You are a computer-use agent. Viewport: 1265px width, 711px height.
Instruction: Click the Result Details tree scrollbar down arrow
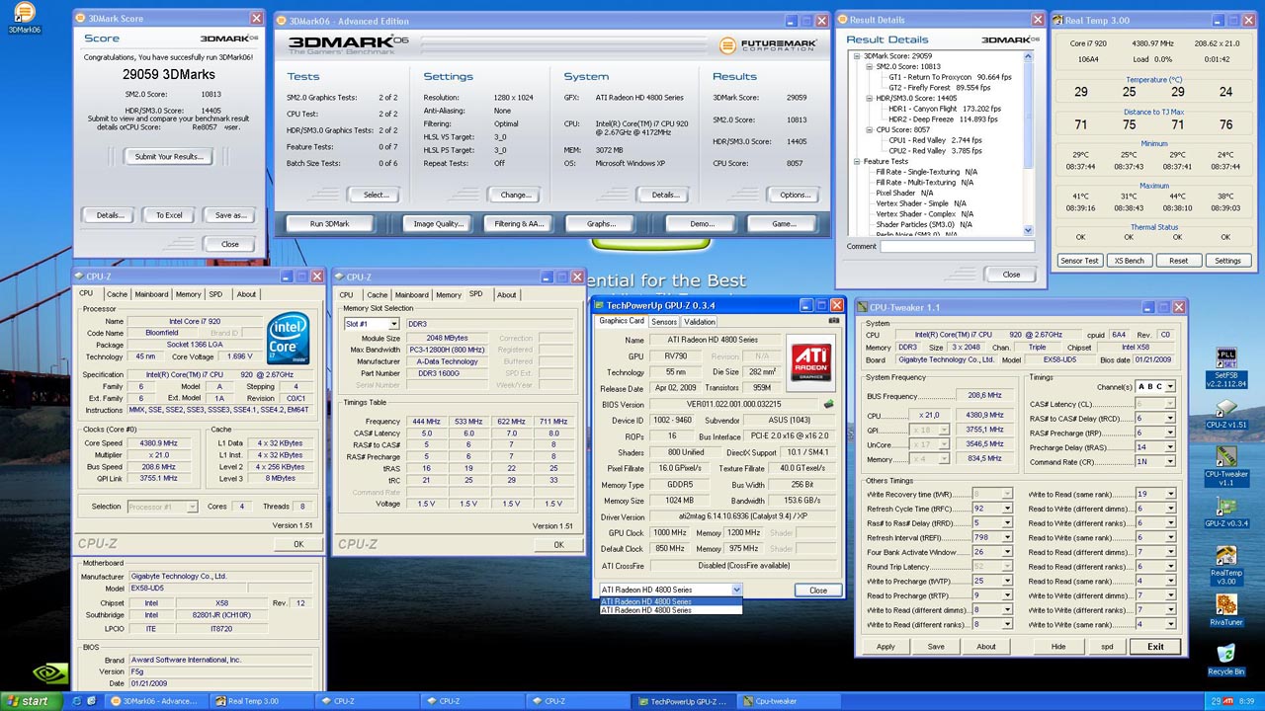[1030, 231]
